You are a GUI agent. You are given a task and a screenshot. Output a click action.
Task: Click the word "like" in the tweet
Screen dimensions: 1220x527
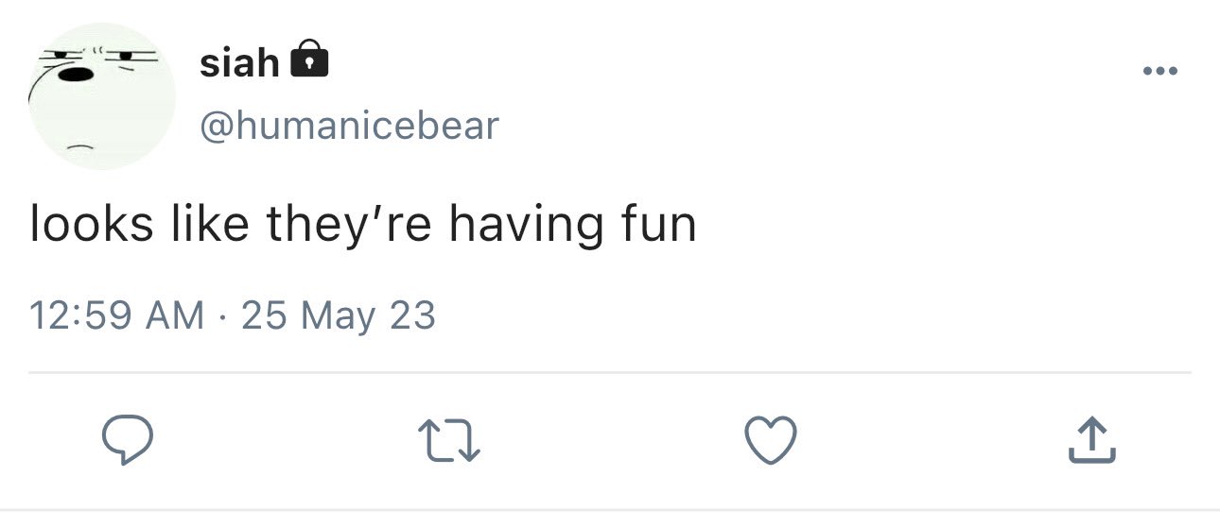point(209,225)
